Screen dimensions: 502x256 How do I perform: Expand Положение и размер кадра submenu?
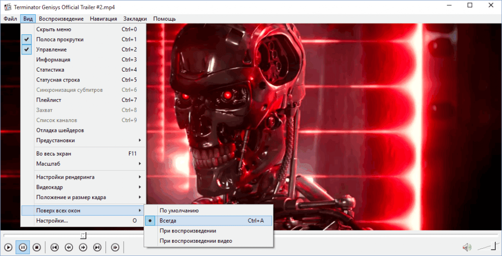click(83, 197)
